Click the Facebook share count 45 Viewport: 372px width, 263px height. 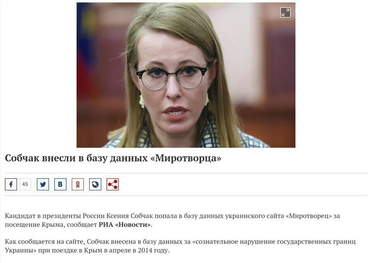click(x=25, y=184)
